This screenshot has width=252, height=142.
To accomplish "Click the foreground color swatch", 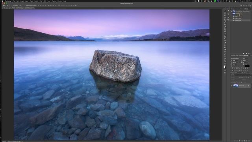I will coord(224,67).
